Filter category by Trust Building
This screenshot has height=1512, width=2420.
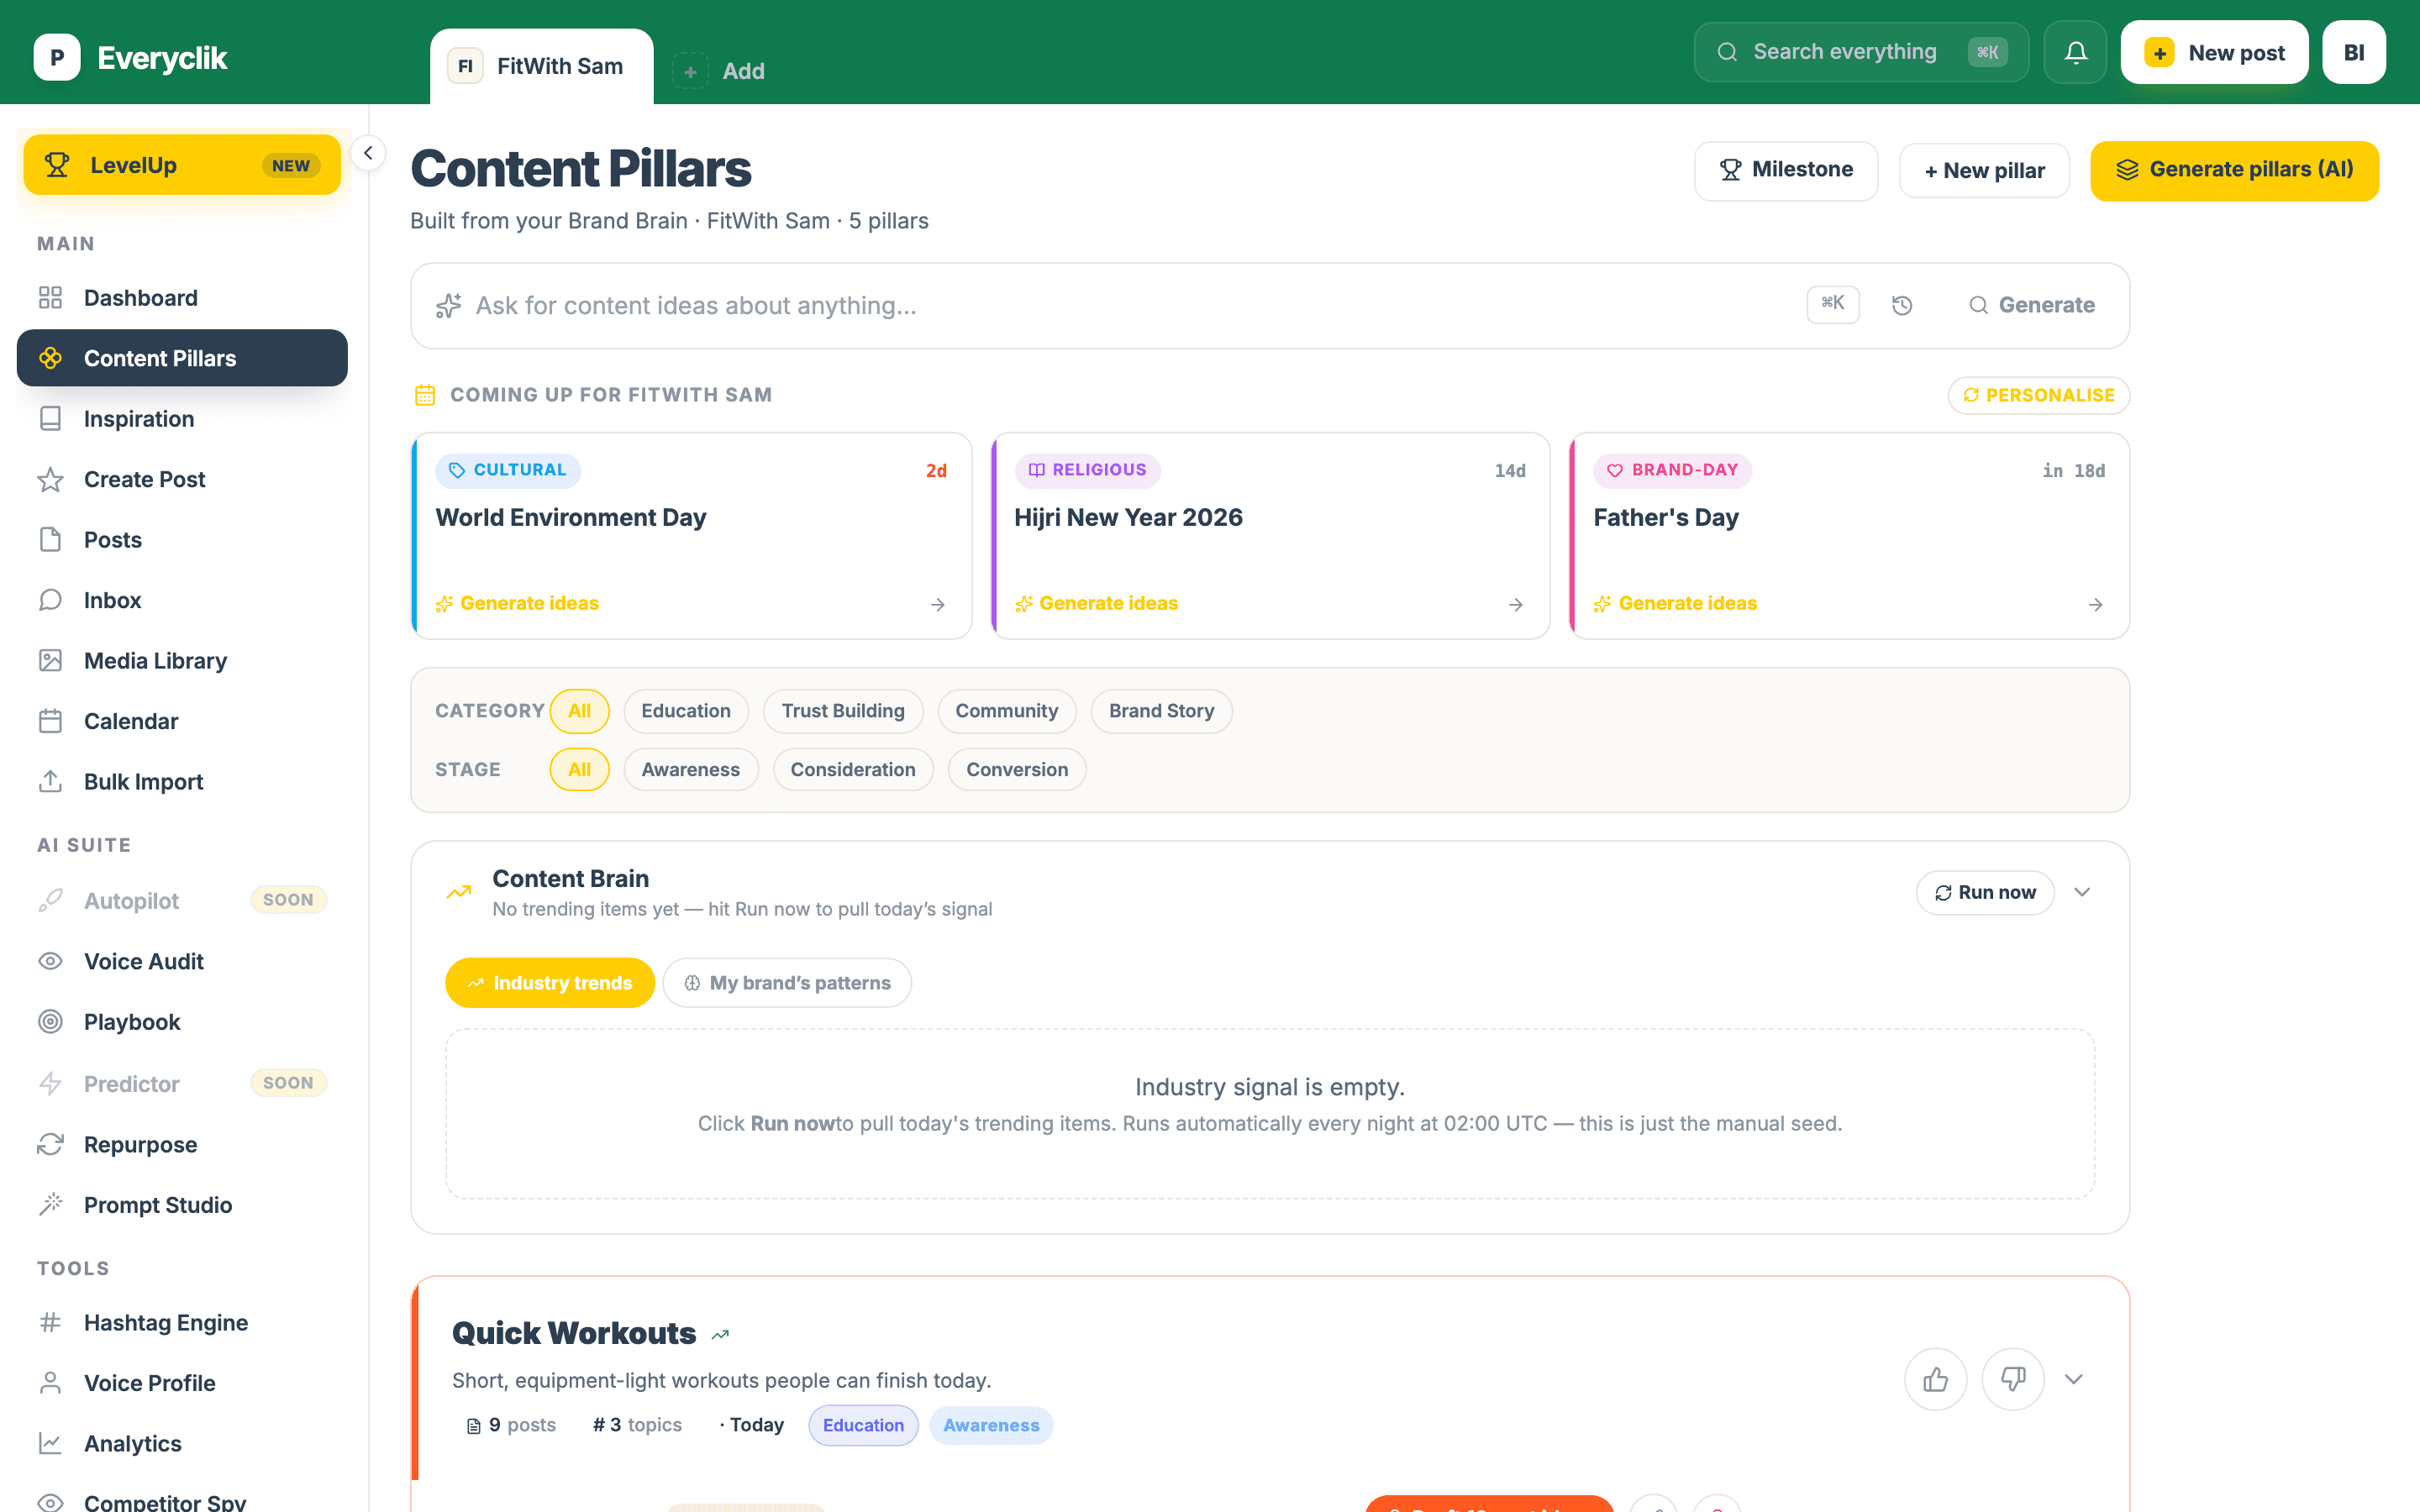pyautogui.click(x=843, y=711)
